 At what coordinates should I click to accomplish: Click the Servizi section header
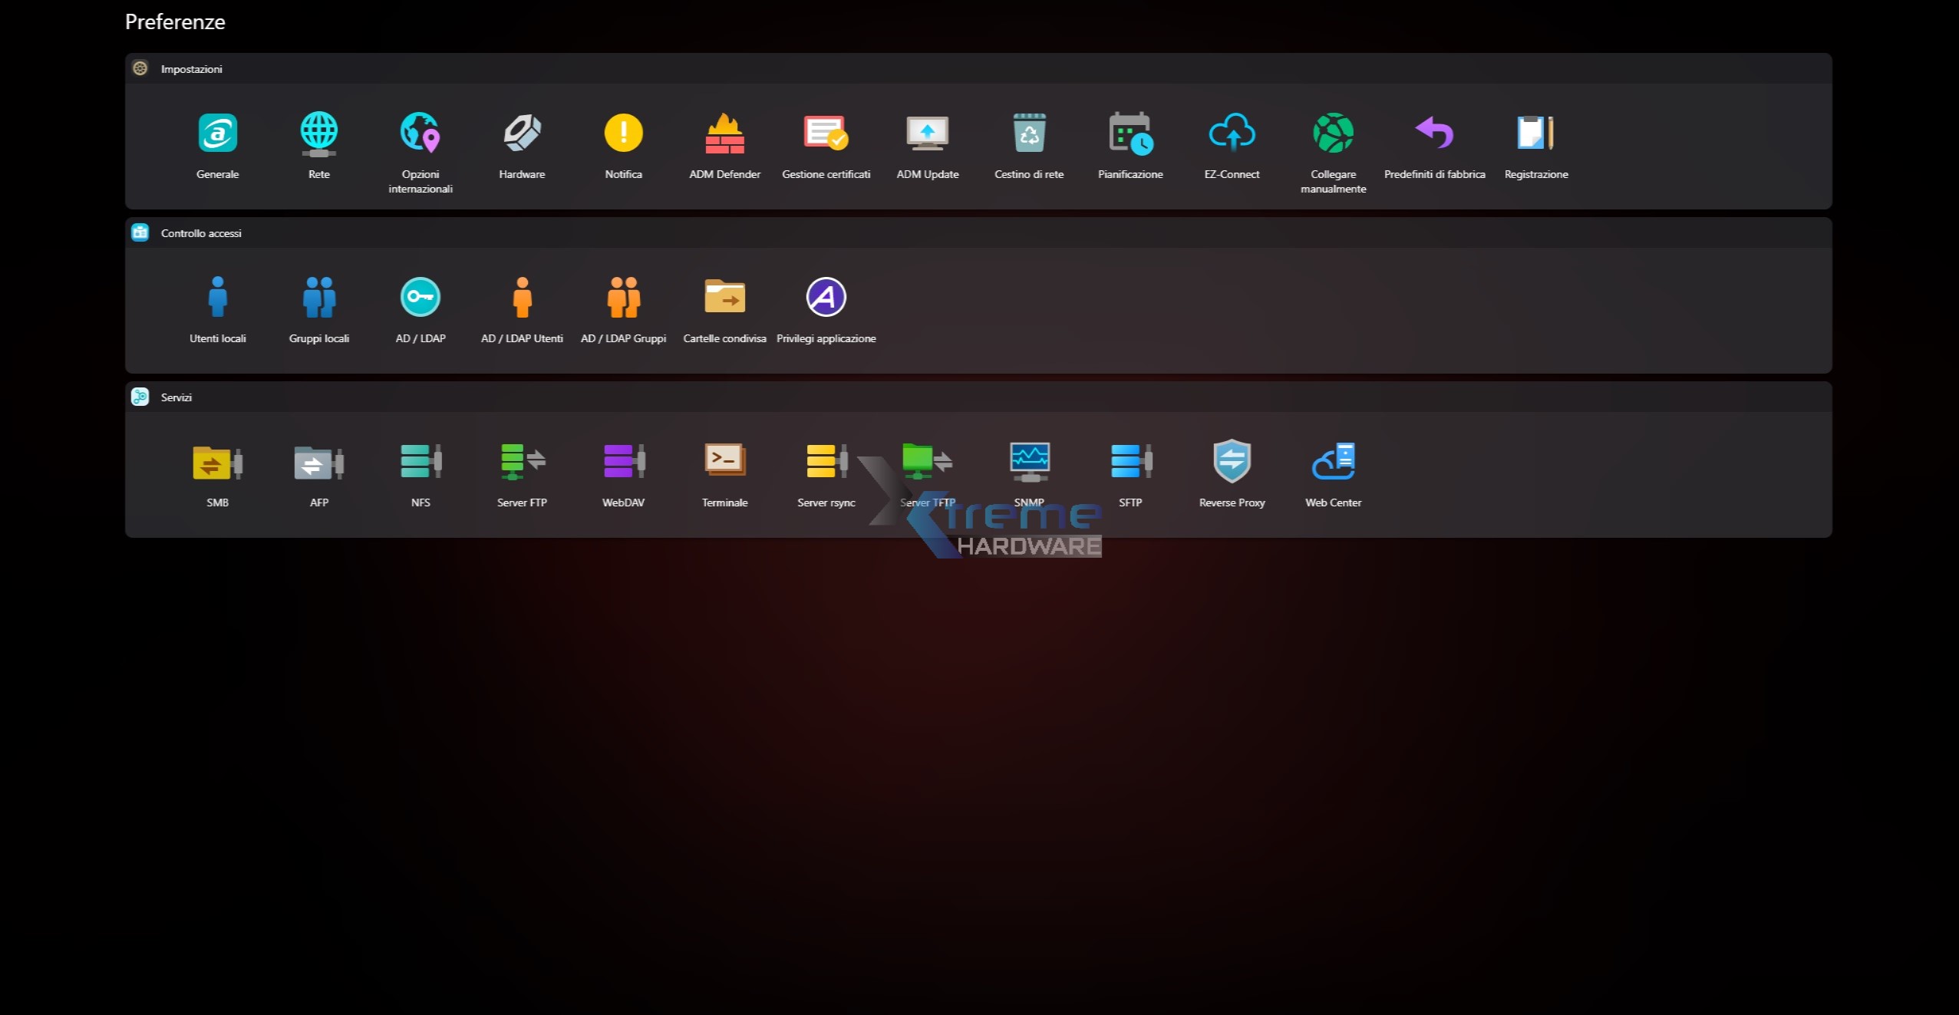coord(176,397)
